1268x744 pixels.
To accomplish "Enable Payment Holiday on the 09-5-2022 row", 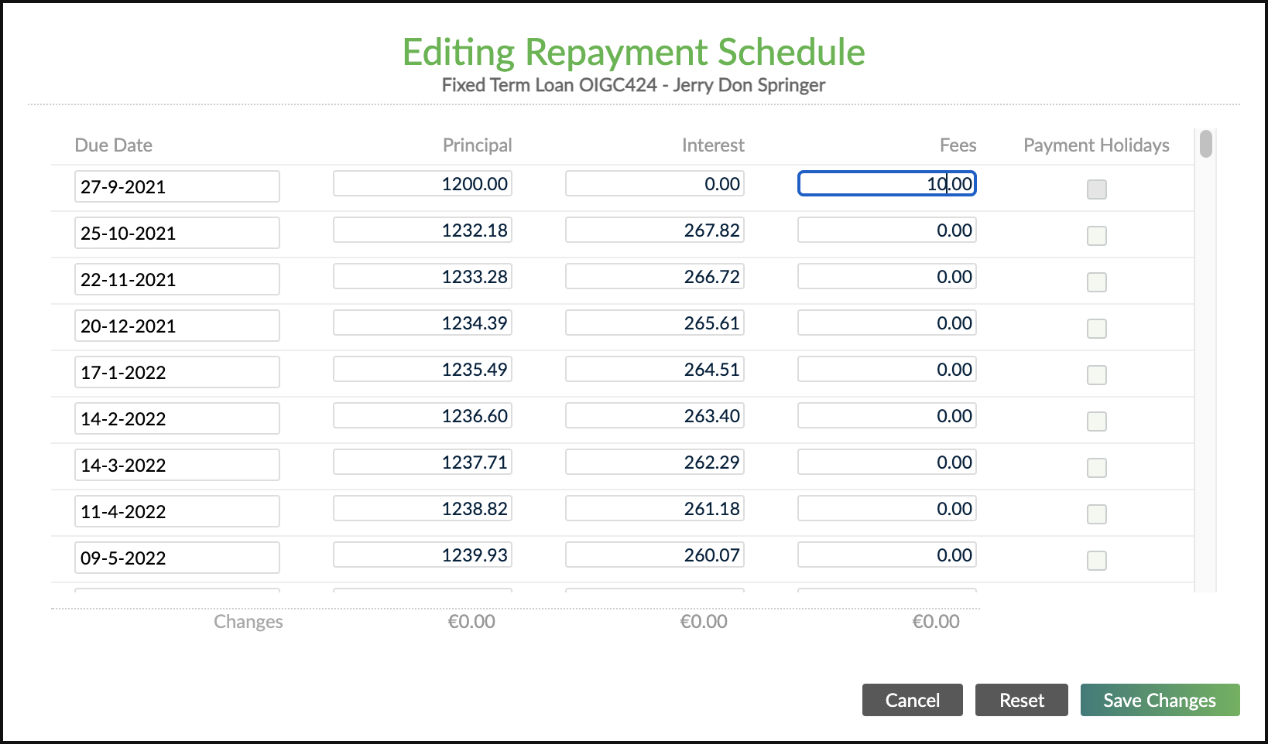I will pos(1096,561).
